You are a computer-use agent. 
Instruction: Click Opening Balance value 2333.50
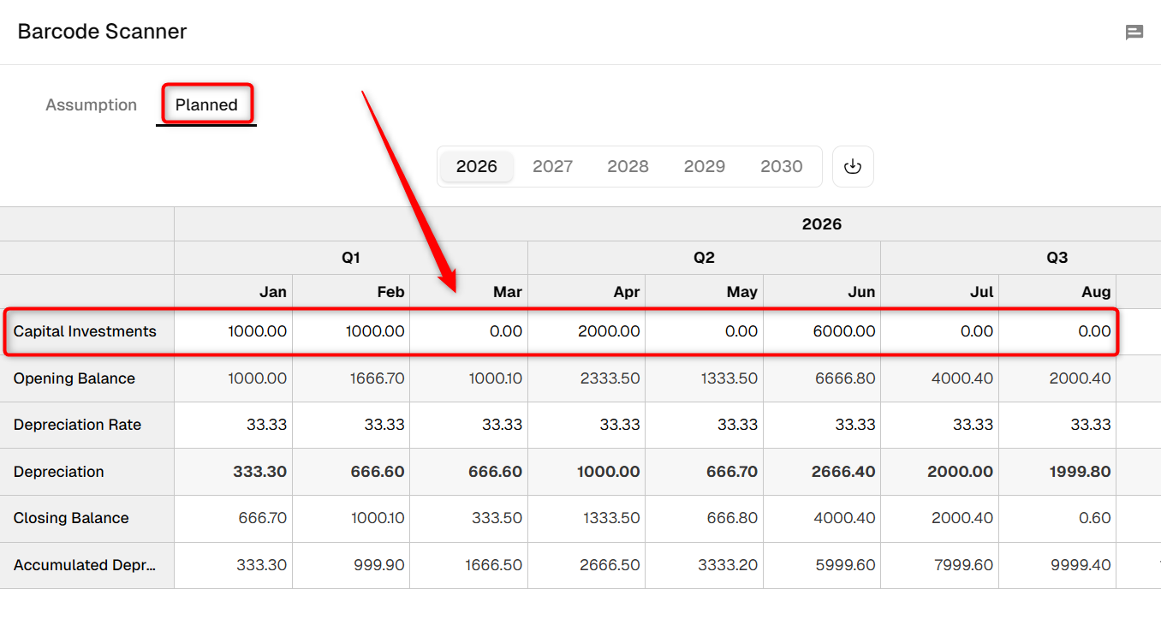[x=610, y=378]
